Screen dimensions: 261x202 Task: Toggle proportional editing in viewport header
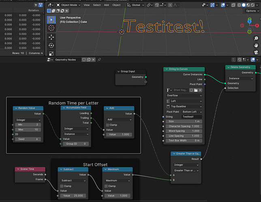click(x=170, y=5)
